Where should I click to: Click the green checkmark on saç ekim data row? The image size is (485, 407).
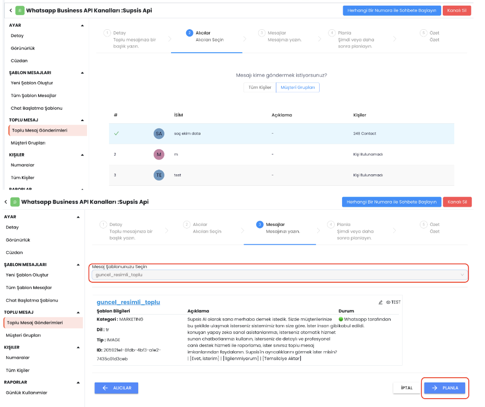(x=116, y=134)
